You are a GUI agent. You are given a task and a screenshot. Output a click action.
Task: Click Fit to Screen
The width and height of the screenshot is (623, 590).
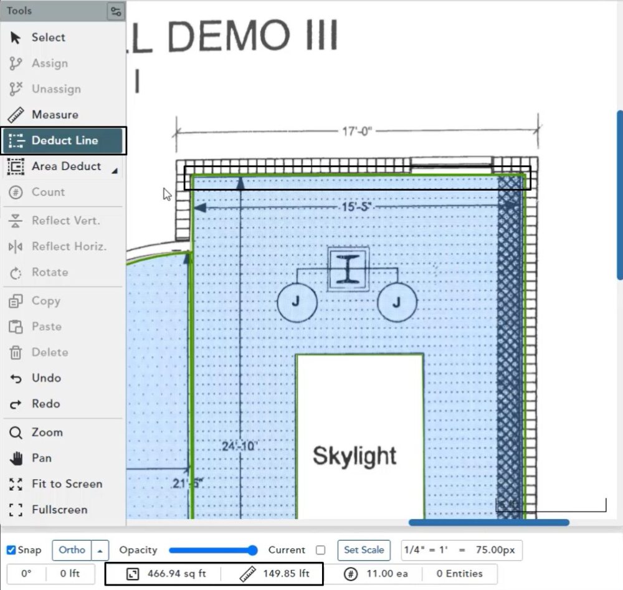[x=66, y=484]
